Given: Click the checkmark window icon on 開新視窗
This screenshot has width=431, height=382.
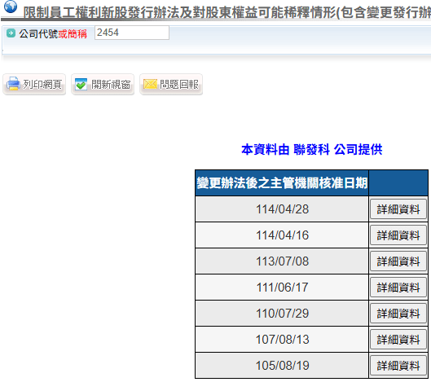Looking at the screenshot, I should (x=81, y=84).
